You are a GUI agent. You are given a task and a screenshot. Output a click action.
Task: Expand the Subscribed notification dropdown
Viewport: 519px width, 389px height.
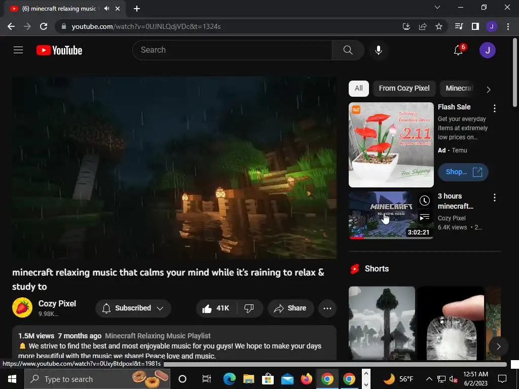point(133,308)
